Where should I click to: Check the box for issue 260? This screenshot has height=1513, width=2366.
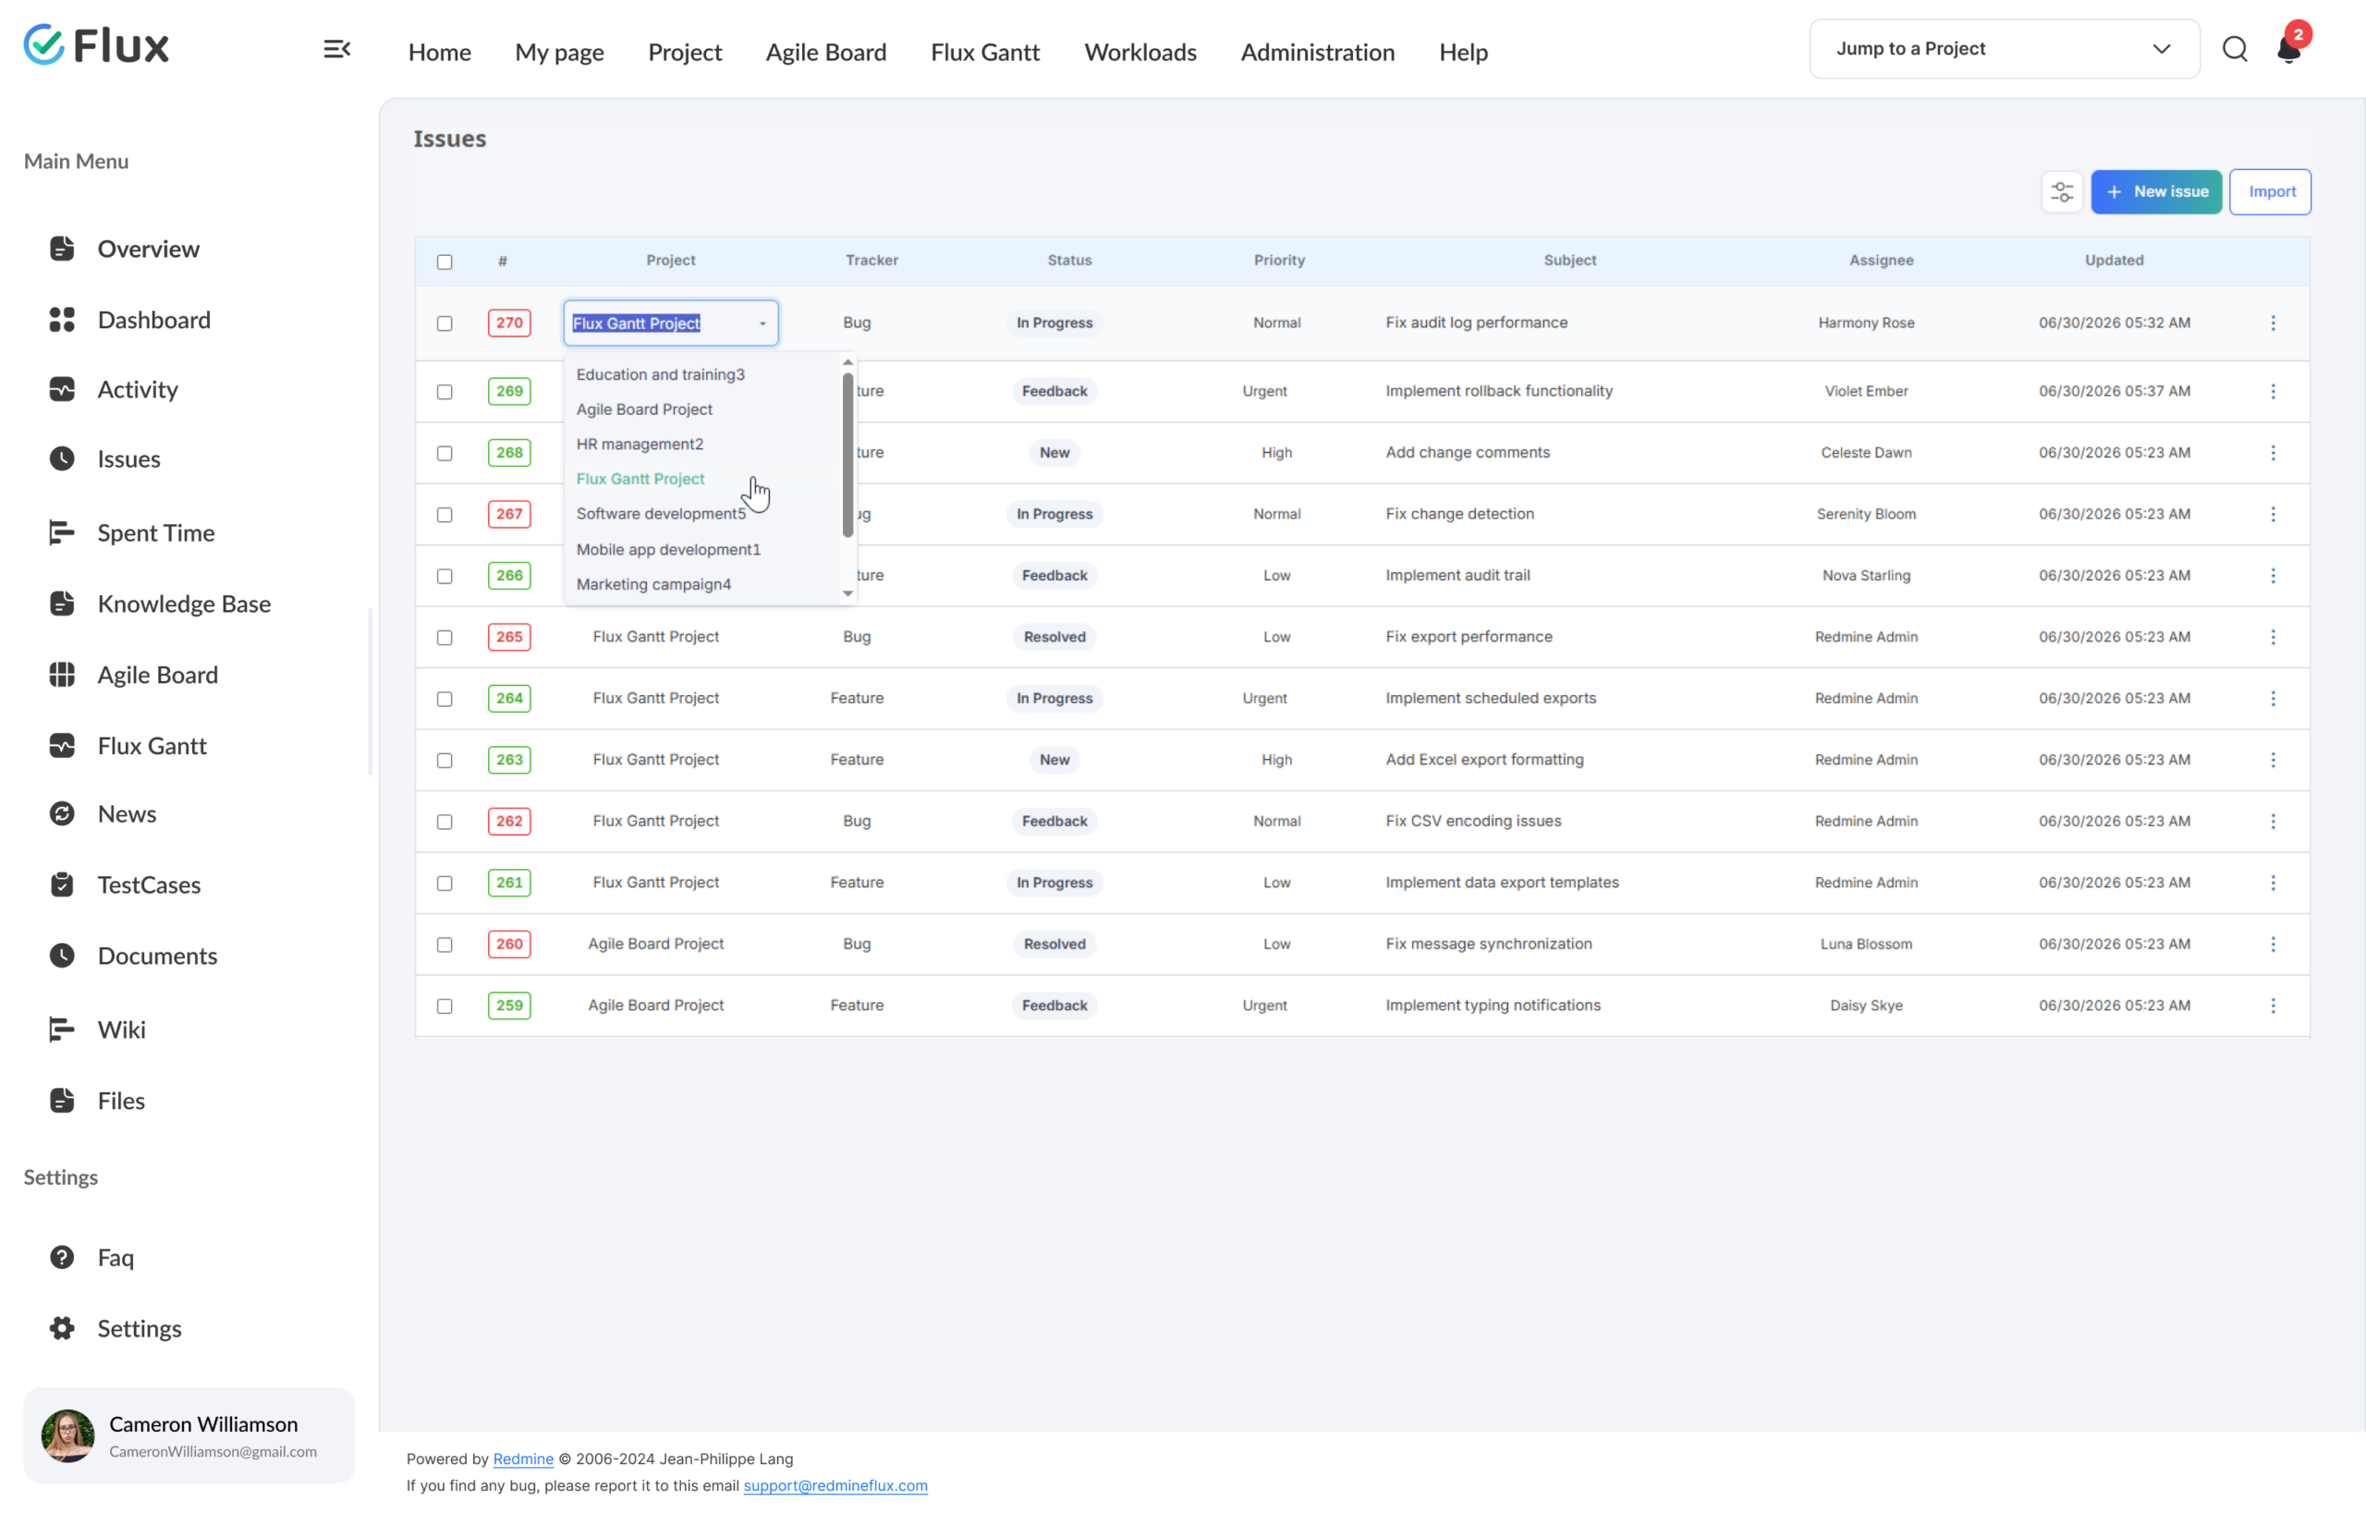[x=445, y=945]
